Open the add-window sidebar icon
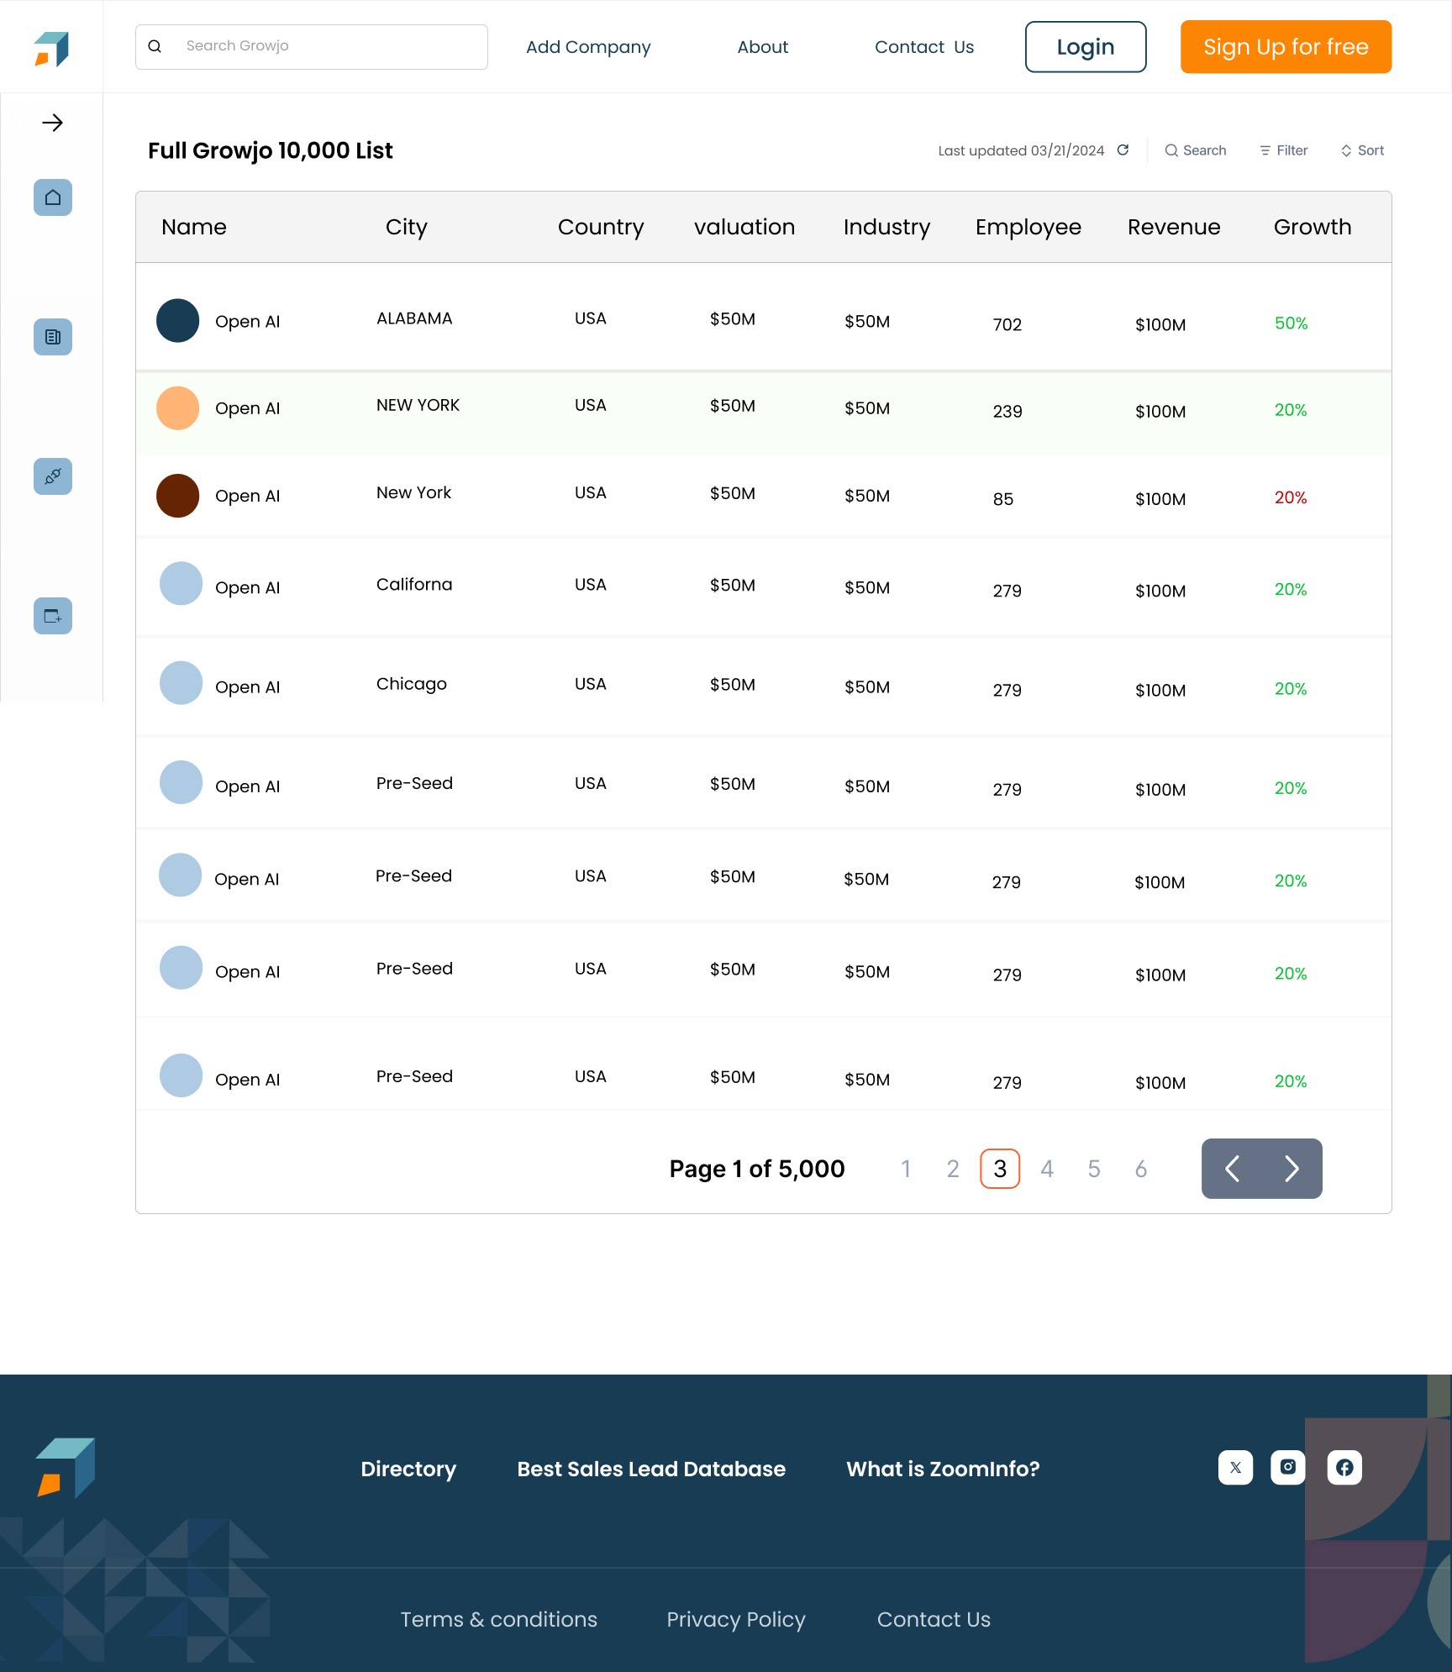 [53, 616]
